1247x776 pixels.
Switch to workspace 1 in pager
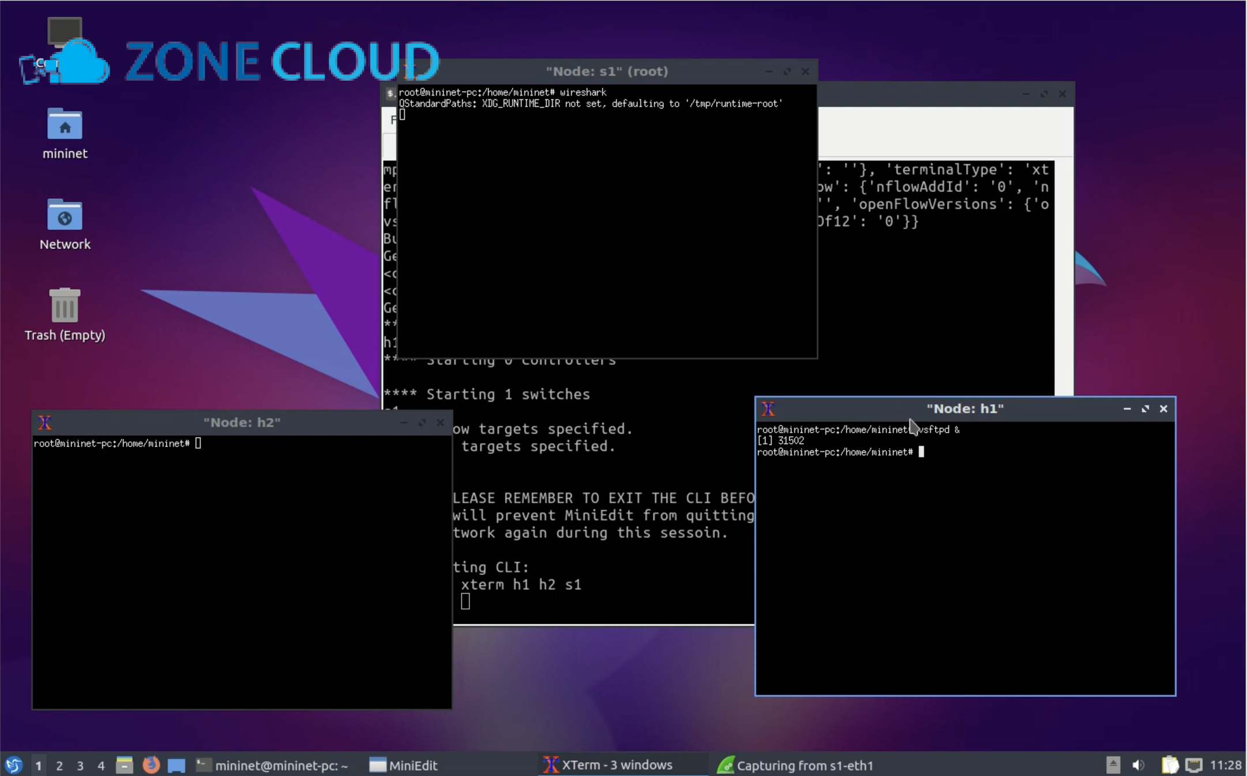pyautogui.click(x=38, y=766)
